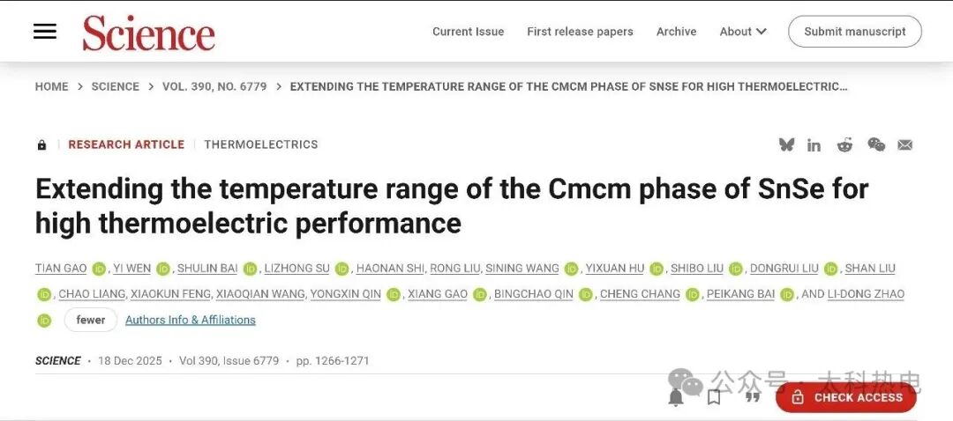Share article by email envelope icon
The image size is (953, 421).
904,145
